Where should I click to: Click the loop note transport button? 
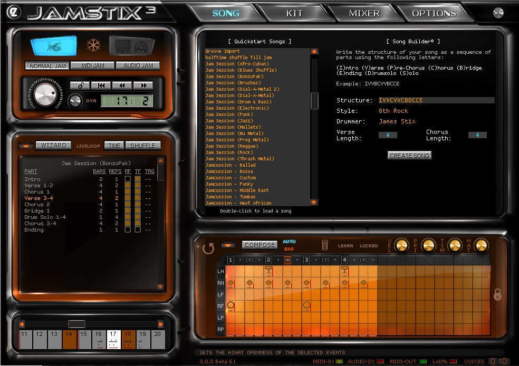(x=80, y=85)
